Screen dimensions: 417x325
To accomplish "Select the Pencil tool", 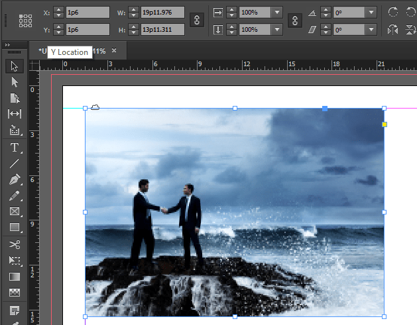I will [x=15, y=196].
